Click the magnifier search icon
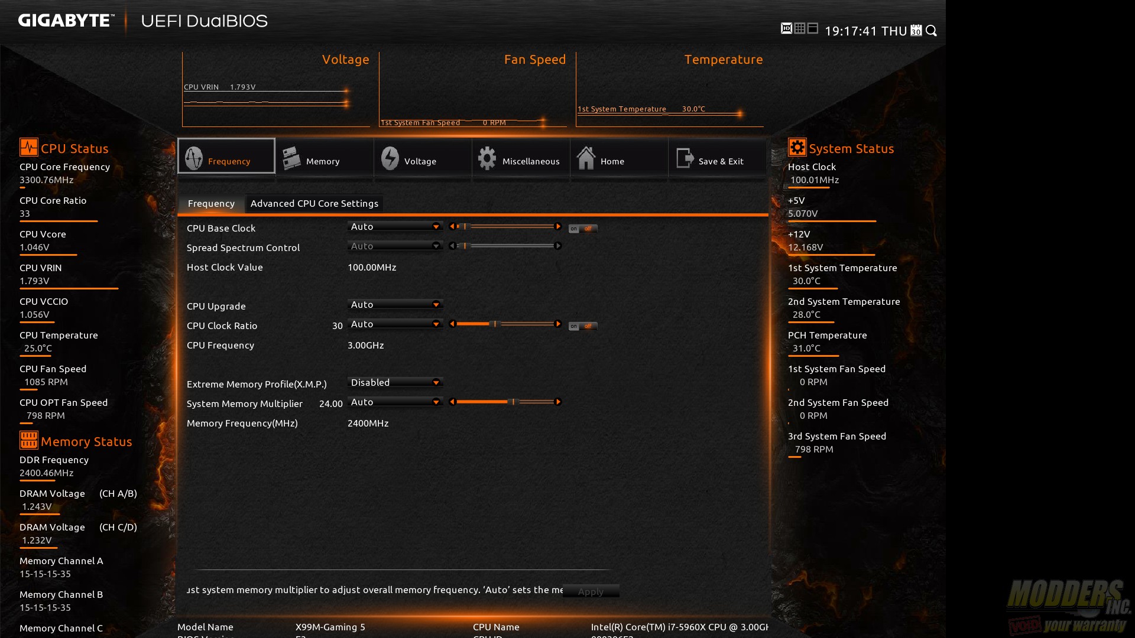This screenshot has height=638, width=1135. coord(932,31)
